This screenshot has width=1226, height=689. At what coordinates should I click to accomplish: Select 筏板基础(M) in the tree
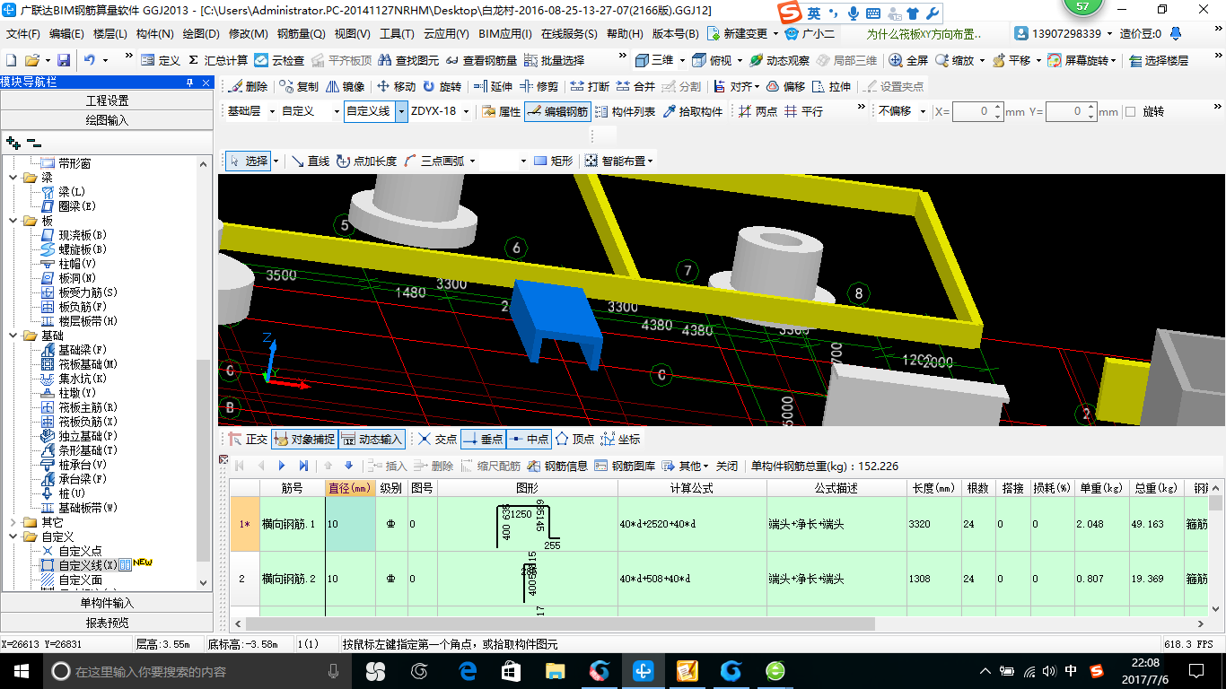click(88, 364)
